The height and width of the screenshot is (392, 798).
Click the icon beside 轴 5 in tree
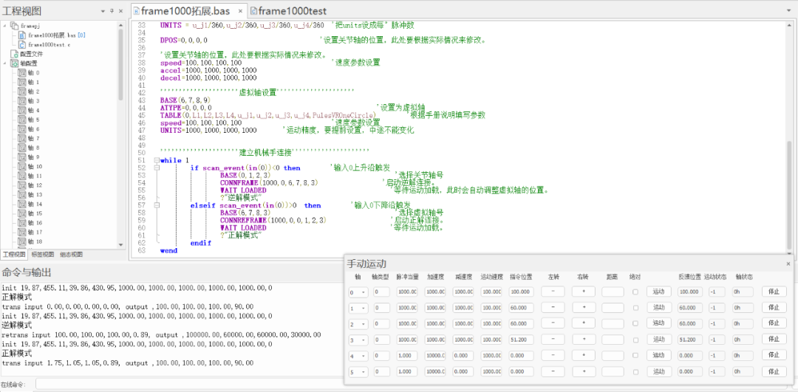coord(21,120)
